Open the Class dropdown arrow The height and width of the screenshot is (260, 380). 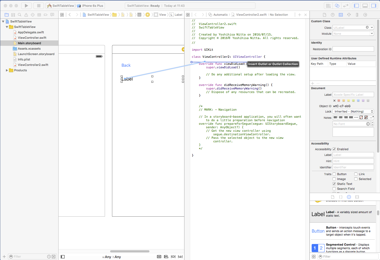click(372, 27)
